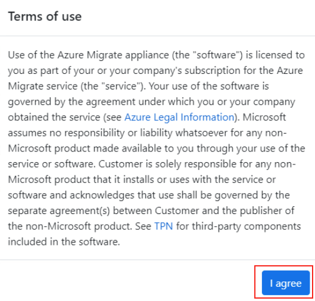Click the phrase 'obtained the service (see'

(65, 117)
